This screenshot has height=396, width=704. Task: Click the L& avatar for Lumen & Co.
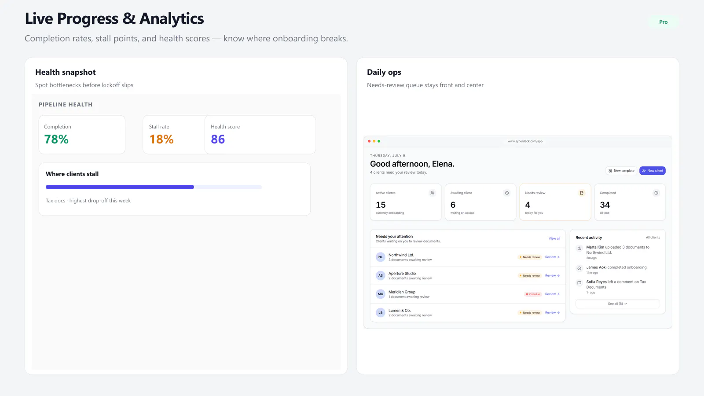[381, 312]
